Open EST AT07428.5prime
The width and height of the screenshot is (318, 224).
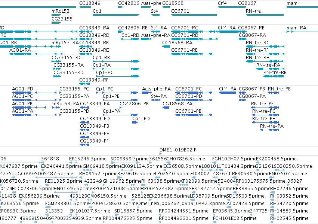(x=246, y=204)
